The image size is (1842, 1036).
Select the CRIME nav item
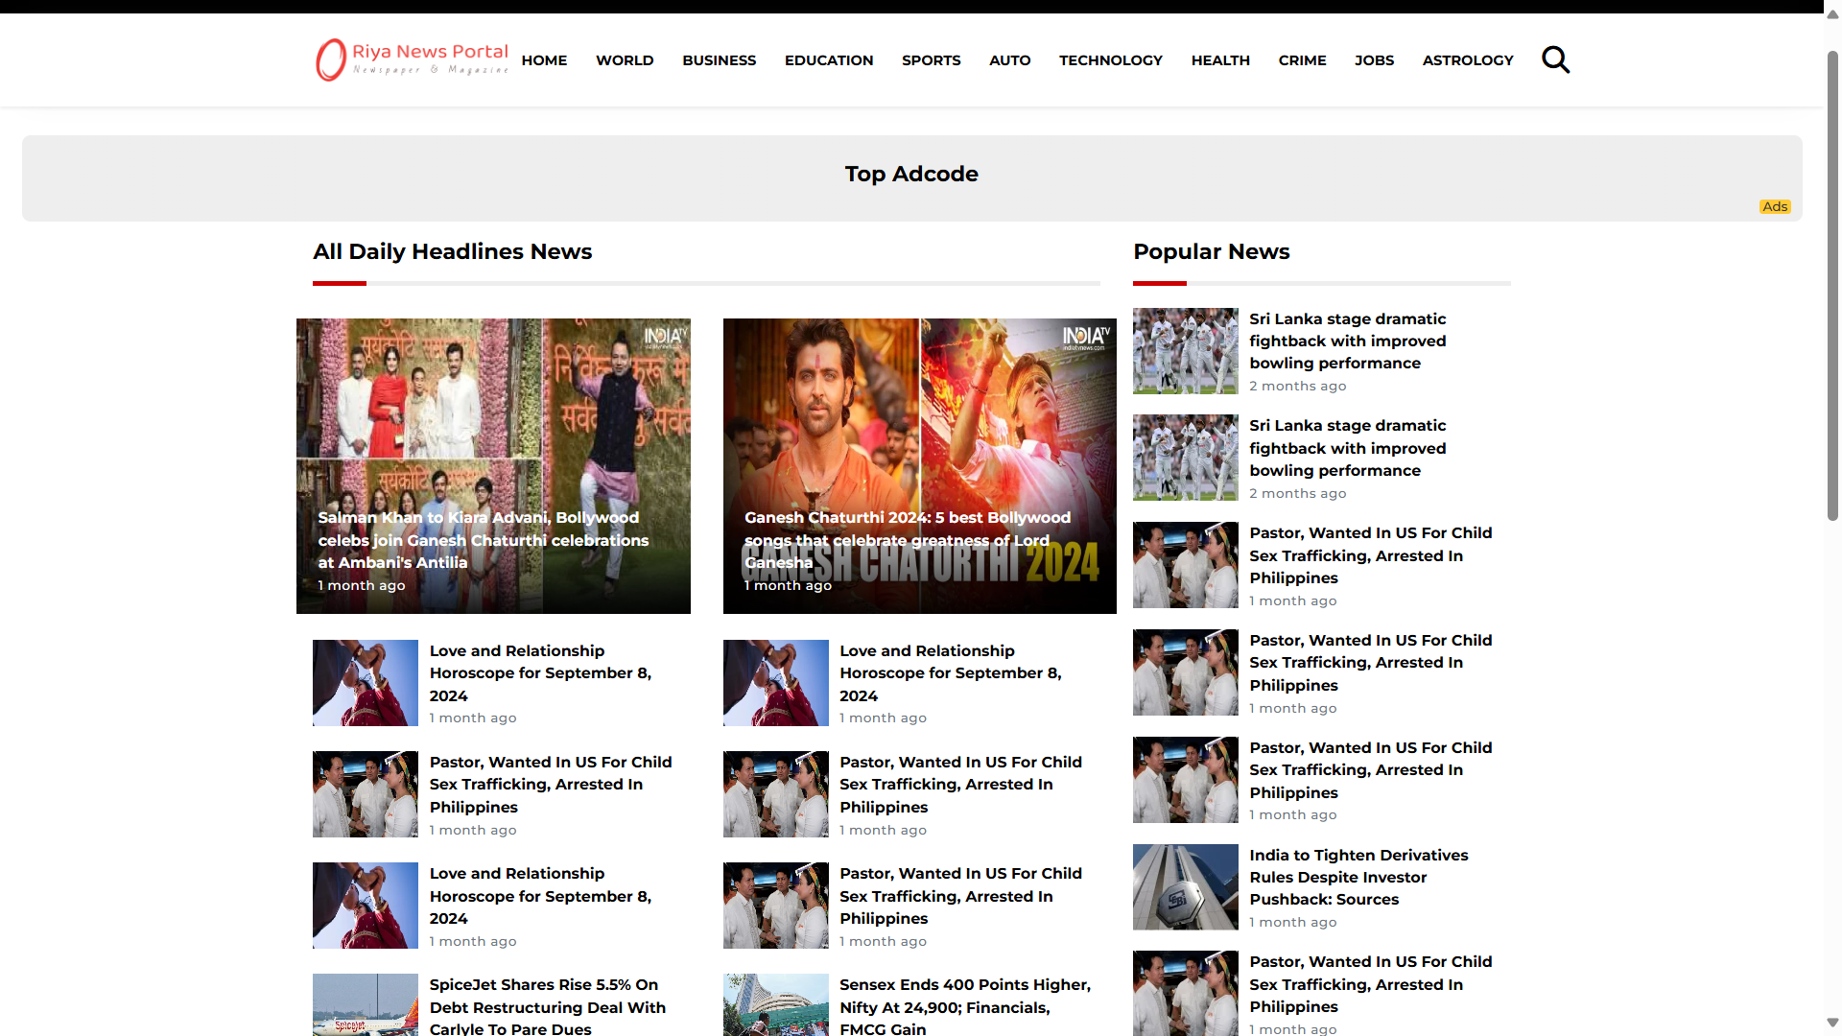(x=1302, y=59)
